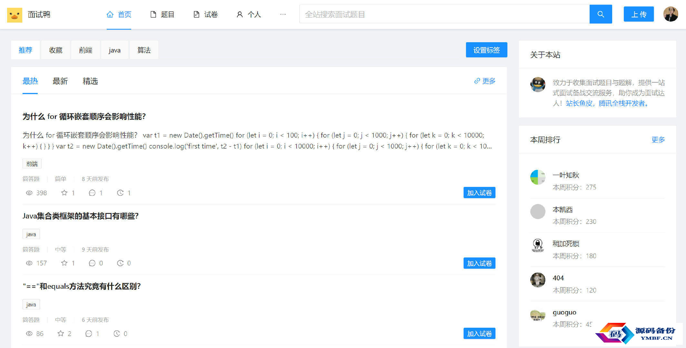This screenshot has height=348, width=686.
Task: Click 本凯西's gray avatar
Action: click(538, 211)
